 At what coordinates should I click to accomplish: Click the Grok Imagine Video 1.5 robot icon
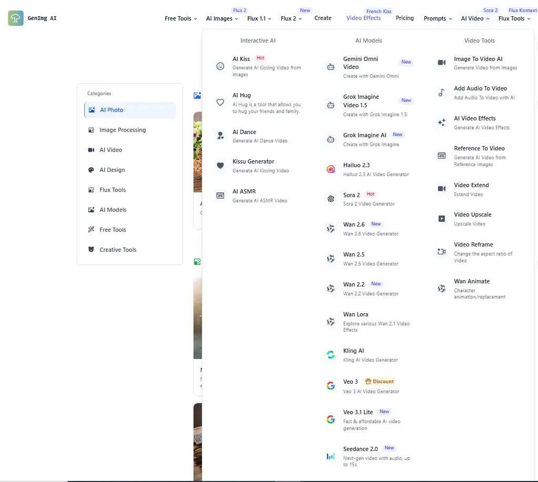tap(331, 105)
